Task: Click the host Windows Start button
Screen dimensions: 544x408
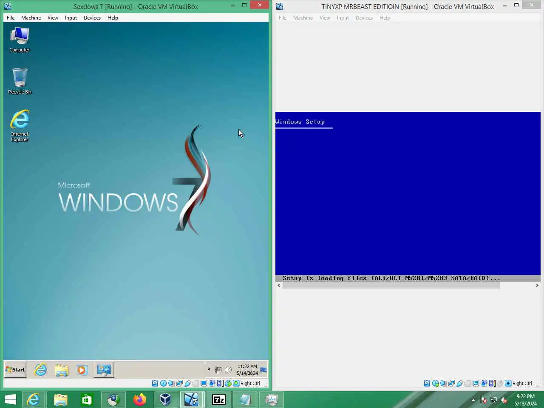Action: [x=11, y=399]
